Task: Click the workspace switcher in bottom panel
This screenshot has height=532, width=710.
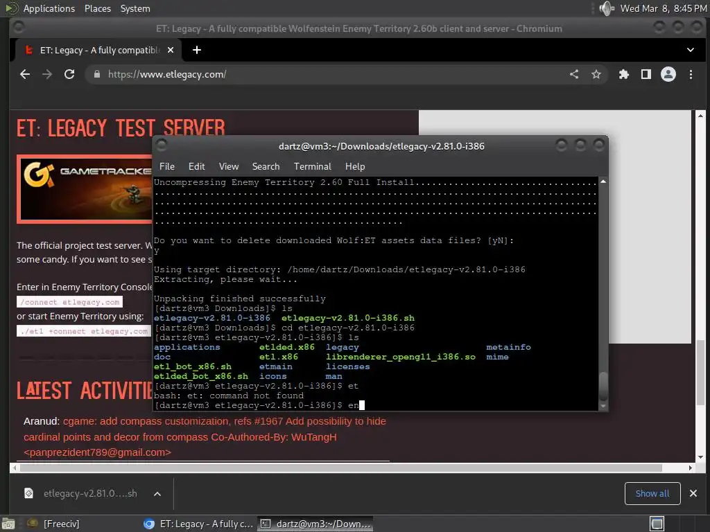Action: 657,524
